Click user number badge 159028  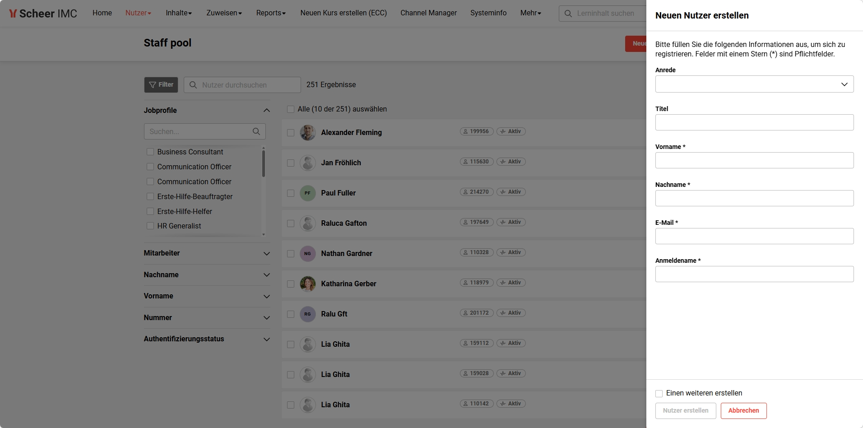pyautogui.click(x=477, y=373)
